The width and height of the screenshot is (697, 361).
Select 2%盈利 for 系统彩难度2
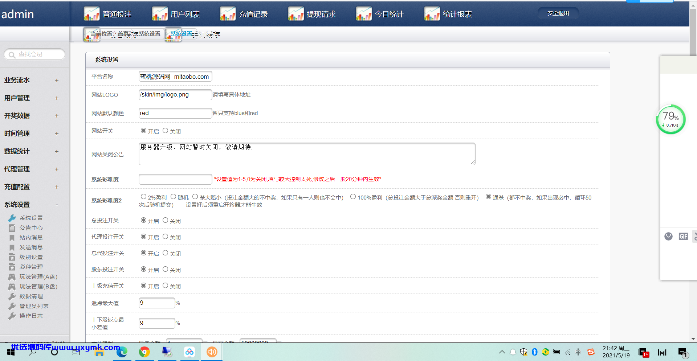(143, 197)
